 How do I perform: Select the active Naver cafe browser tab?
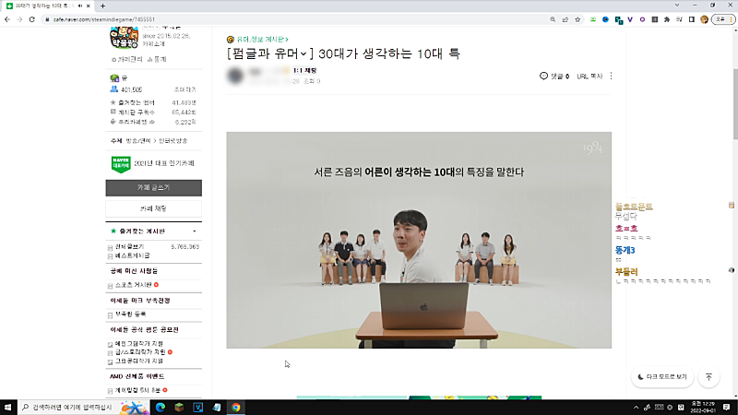(x=48, y=6)
